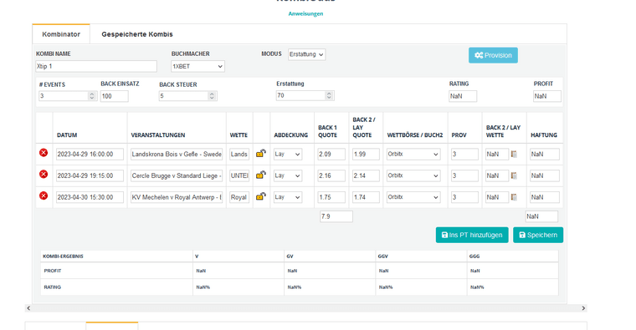The height and width of the screenshot is (330, 636).
Task: Click the Back 1 Quote field 2.09
Action: point(331,154)
